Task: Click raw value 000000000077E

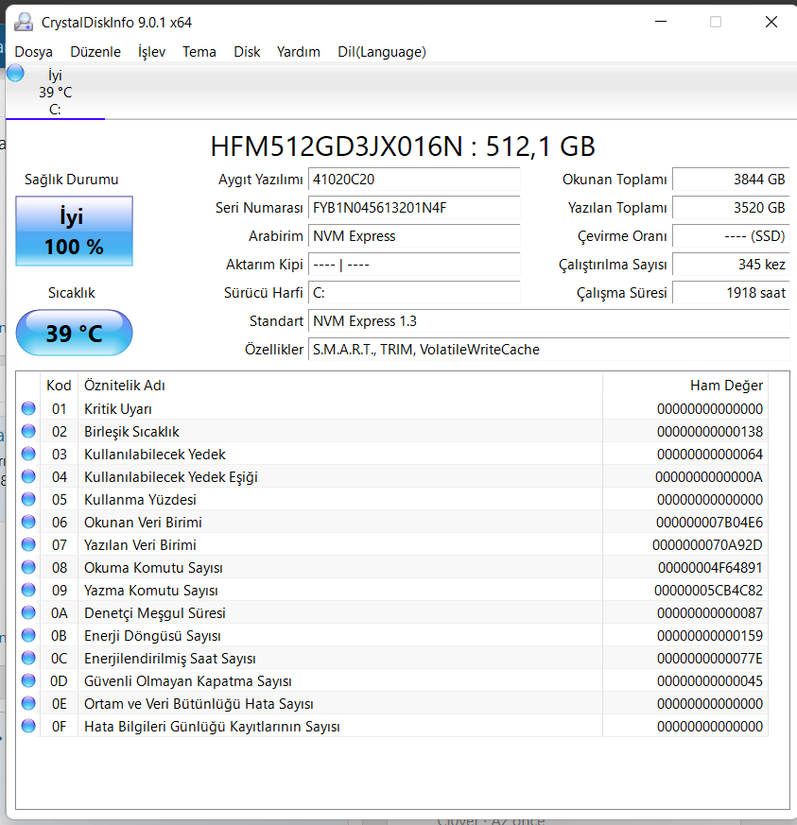Action: (710, 659)
